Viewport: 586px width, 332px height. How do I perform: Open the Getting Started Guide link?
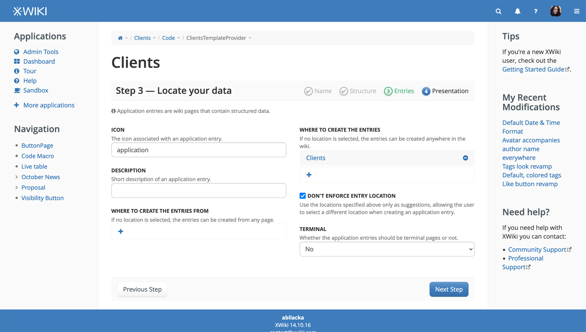[x=533, y=69]
